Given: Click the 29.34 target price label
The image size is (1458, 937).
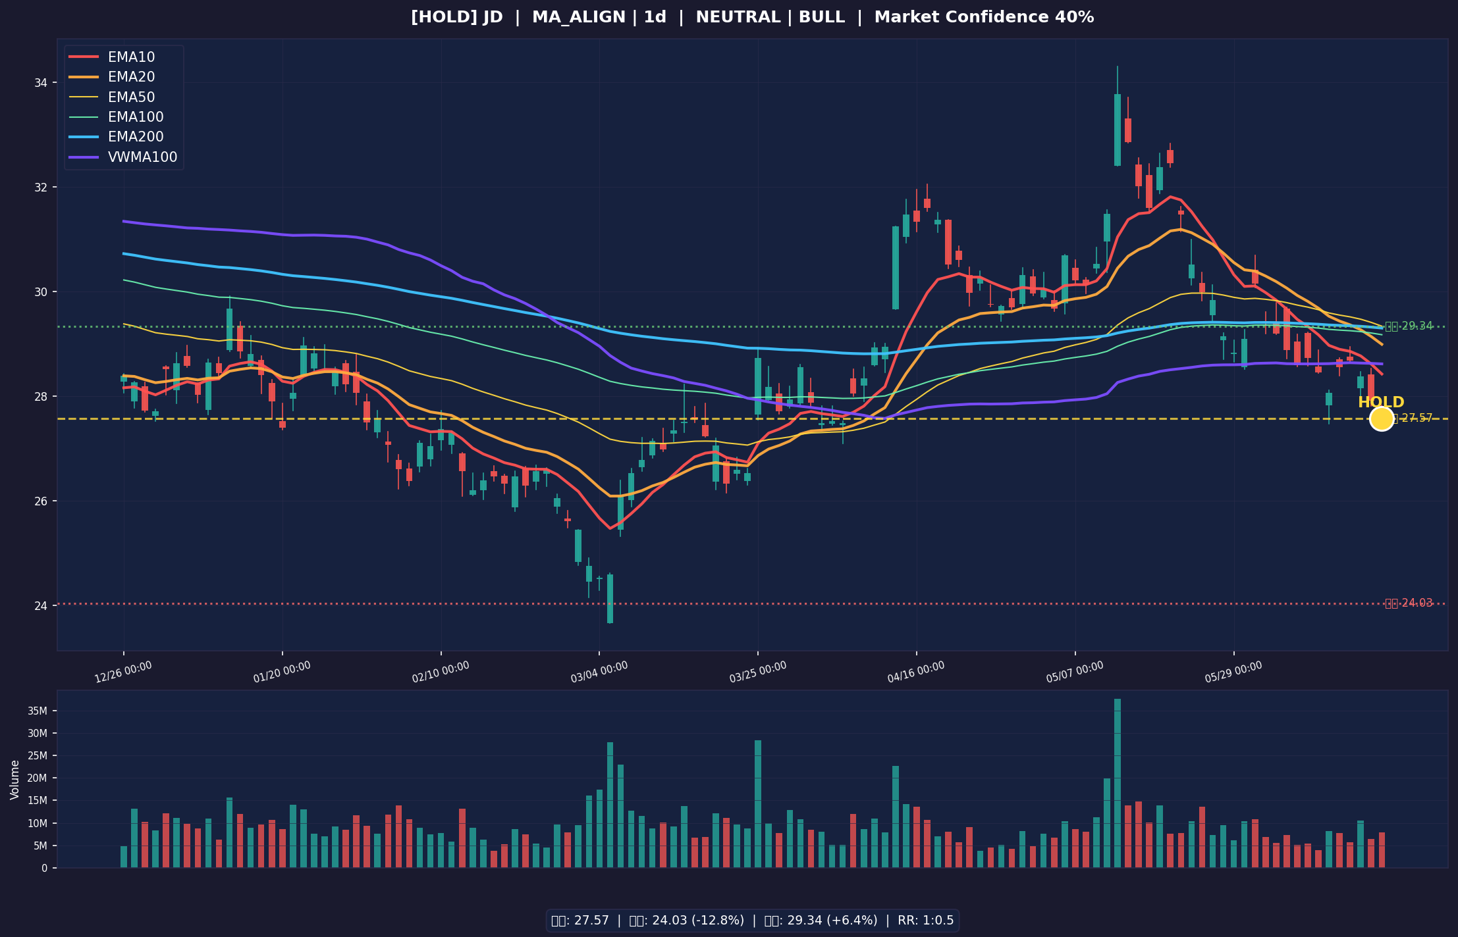Looking at the screenshot, I should click(x=1409, y=326).
